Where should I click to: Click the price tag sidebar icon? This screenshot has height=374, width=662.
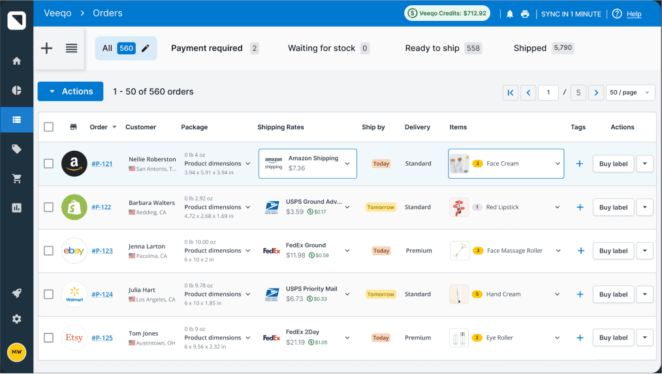coord(17,149)
